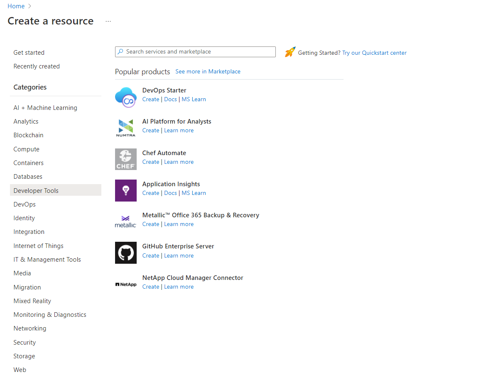The width and height of the screenshot is (481, 384).
Task: Click the DevOps Starter product icon
Action: point(126,97)
